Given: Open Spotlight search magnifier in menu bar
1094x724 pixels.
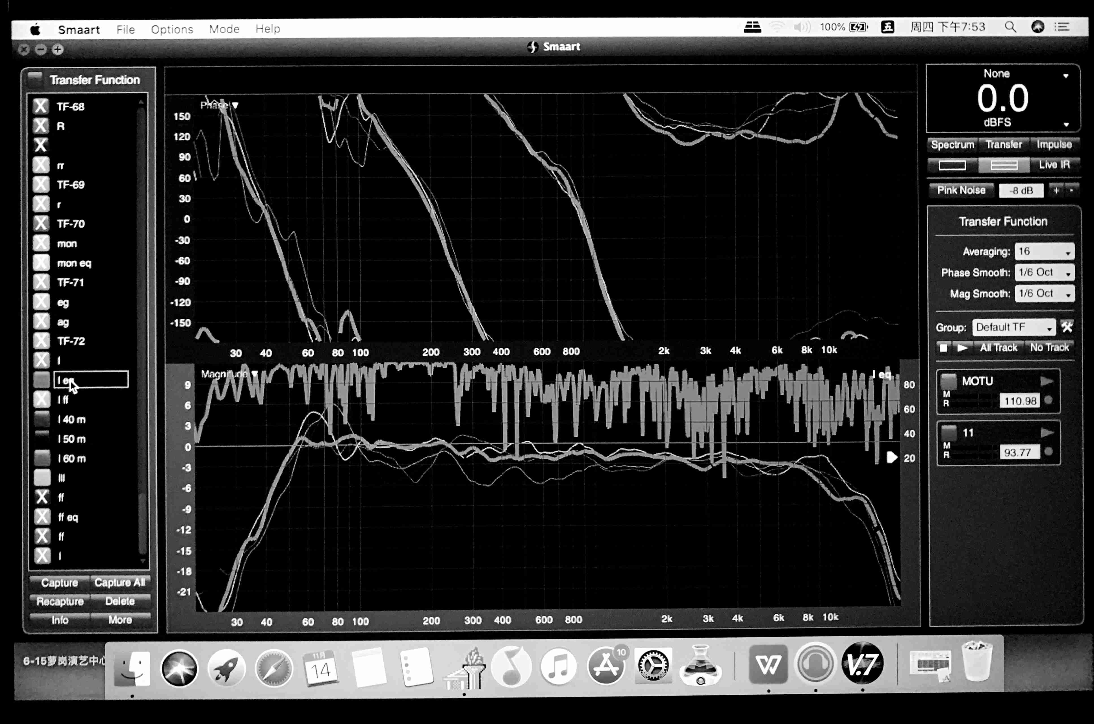Looking at the screenshot, I should point(1010,27).
